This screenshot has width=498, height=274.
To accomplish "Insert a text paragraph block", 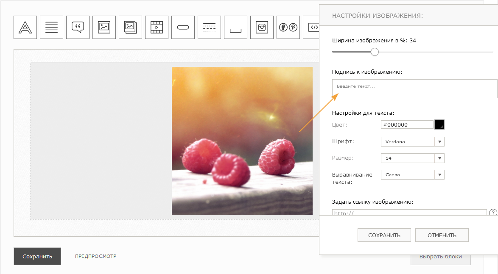I will click(x=51, y=27).
